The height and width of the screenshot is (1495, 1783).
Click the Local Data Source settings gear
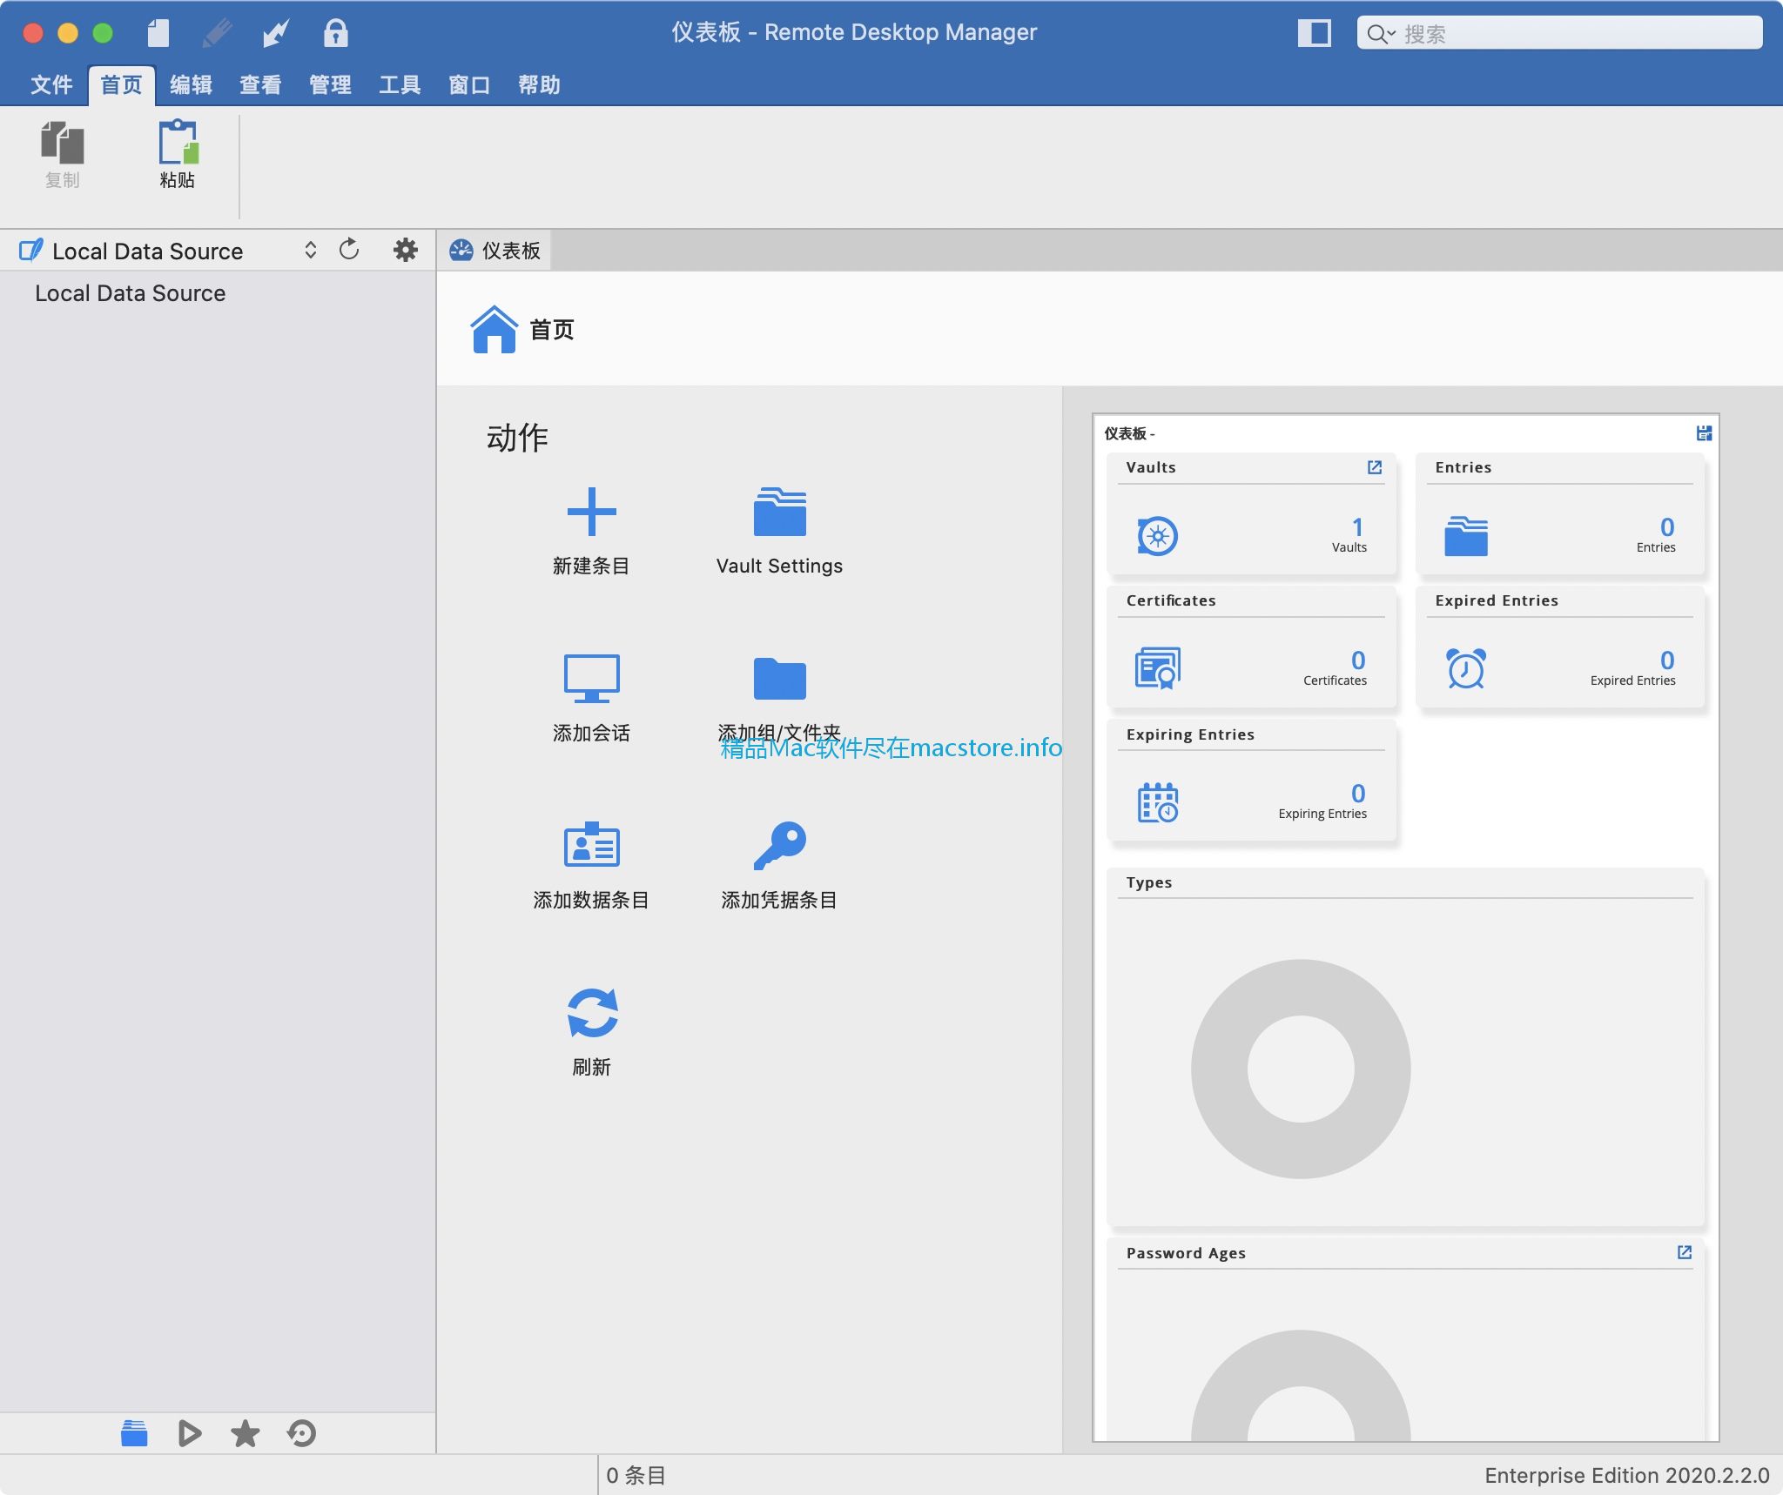tap(403, 249)
